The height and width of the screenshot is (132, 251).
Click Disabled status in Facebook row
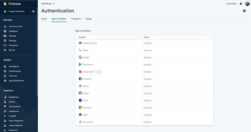tap(147, 79)
